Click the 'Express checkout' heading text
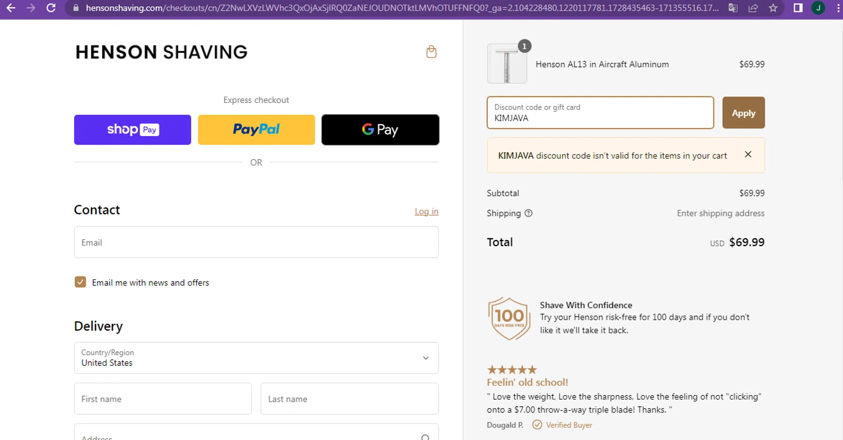843x440 pixels. coord(256,100)
